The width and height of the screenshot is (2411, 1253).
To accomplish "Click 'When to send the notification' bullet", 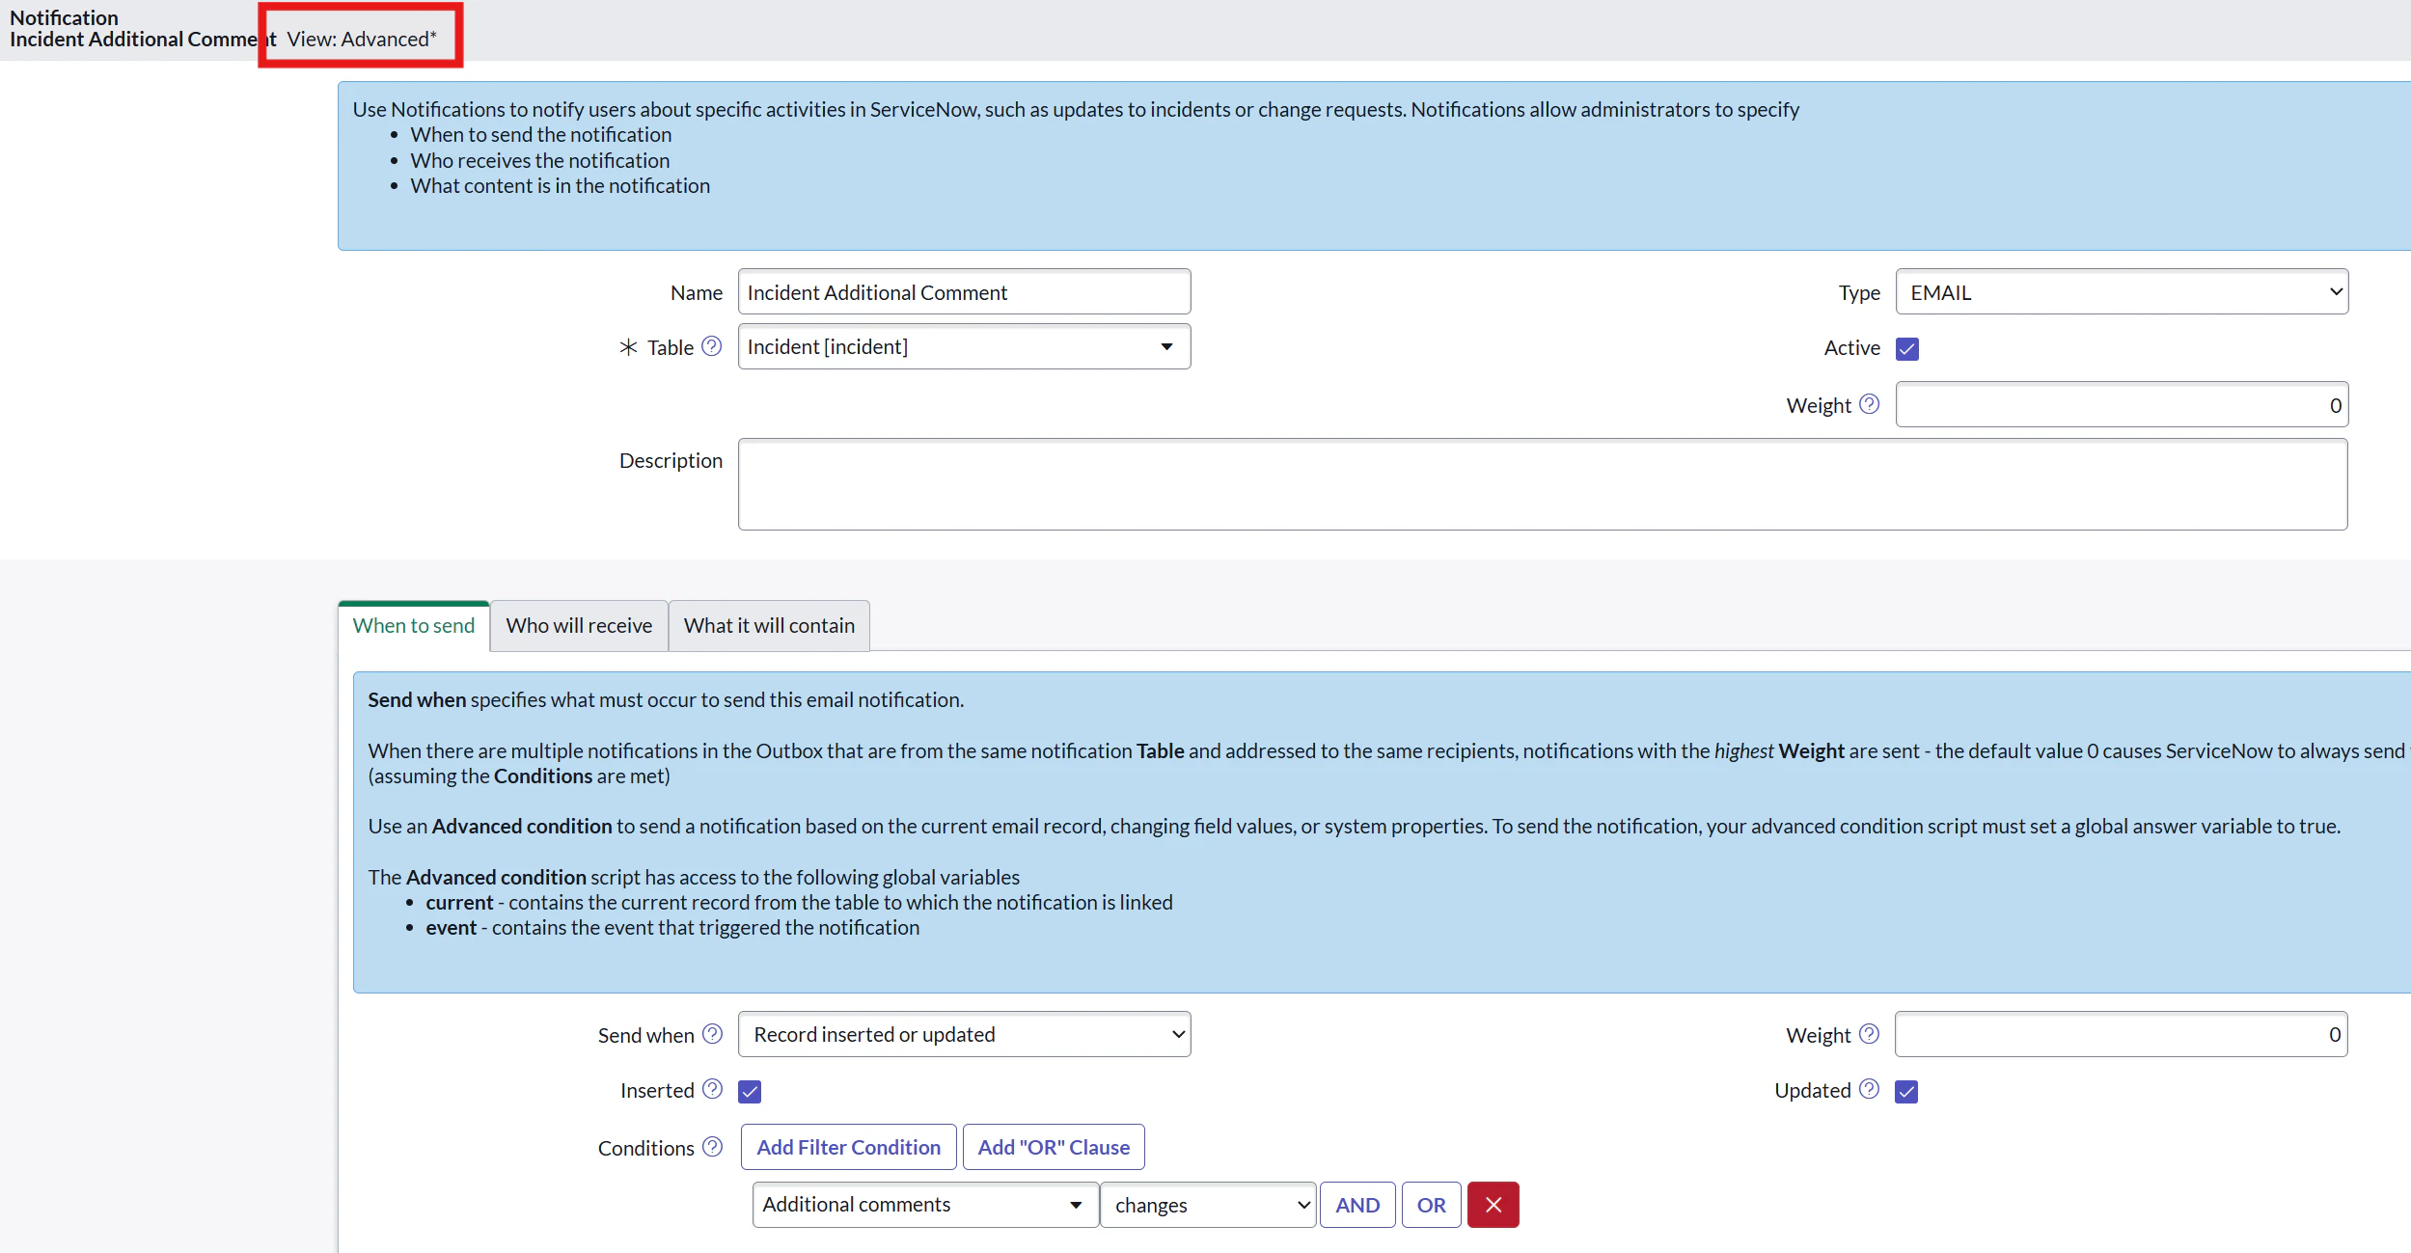I will point(540,134).
